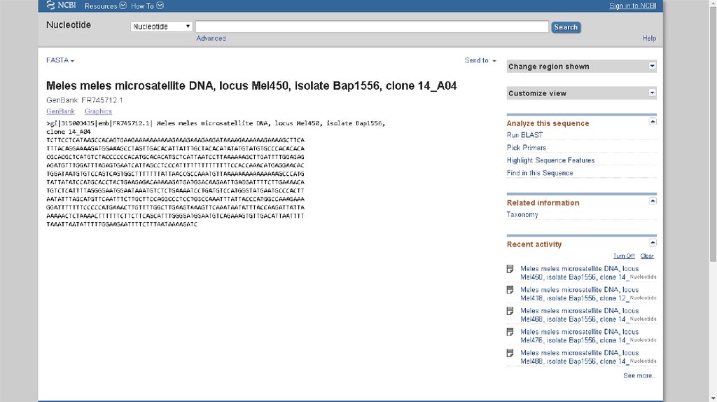Viewport: 717px width, 402px height.
Task: Collapse the Recent activity panel
Action: pos(653,242)
